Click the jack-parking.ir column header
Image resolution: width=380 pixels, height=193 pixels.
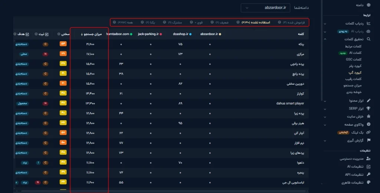[150, 34]
